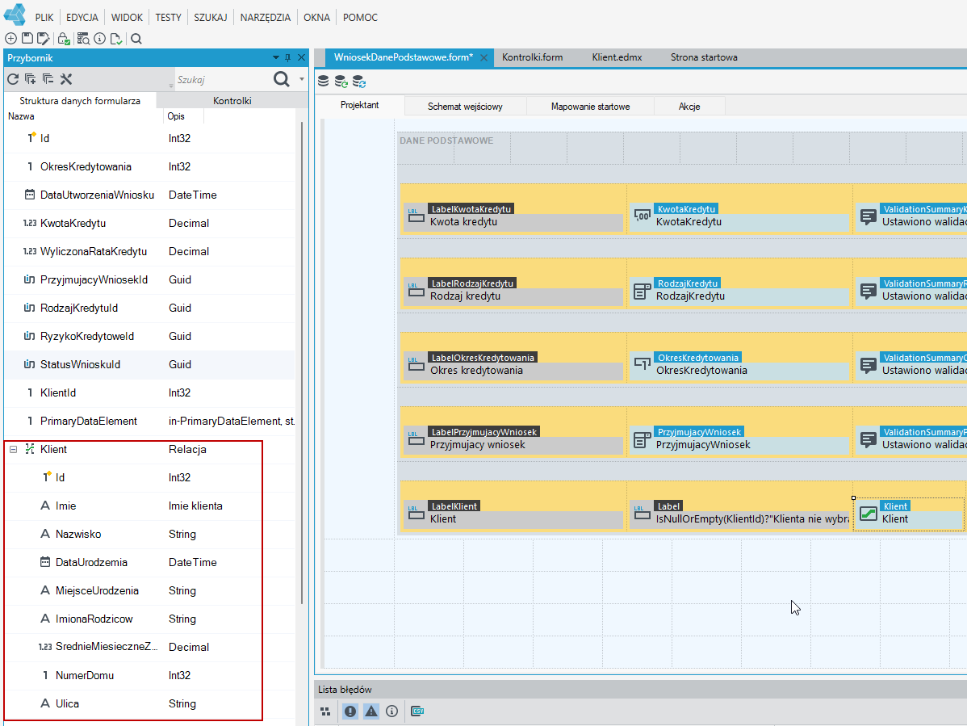Collapse all nodes in the Przybornik tree
Viewport: 967px width, 726px height.
pyautogui.click(x=48, y=79)
